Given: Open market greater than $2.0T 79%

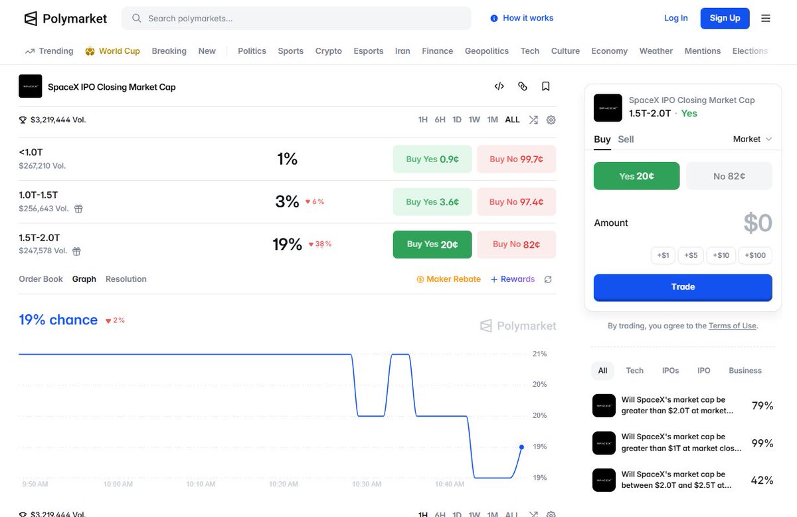Looking at the screenshot, I should coord(683,405).
